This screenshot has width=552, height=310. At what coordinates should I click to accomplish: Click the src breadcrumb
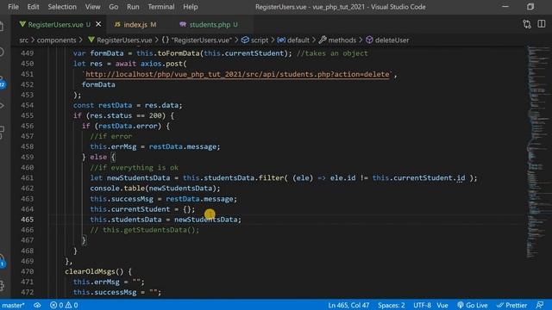tap(23, 40)
